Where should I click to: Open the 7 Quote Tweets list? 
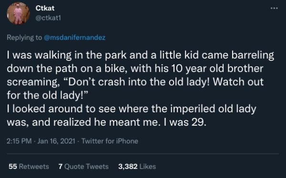click(83, 167)
